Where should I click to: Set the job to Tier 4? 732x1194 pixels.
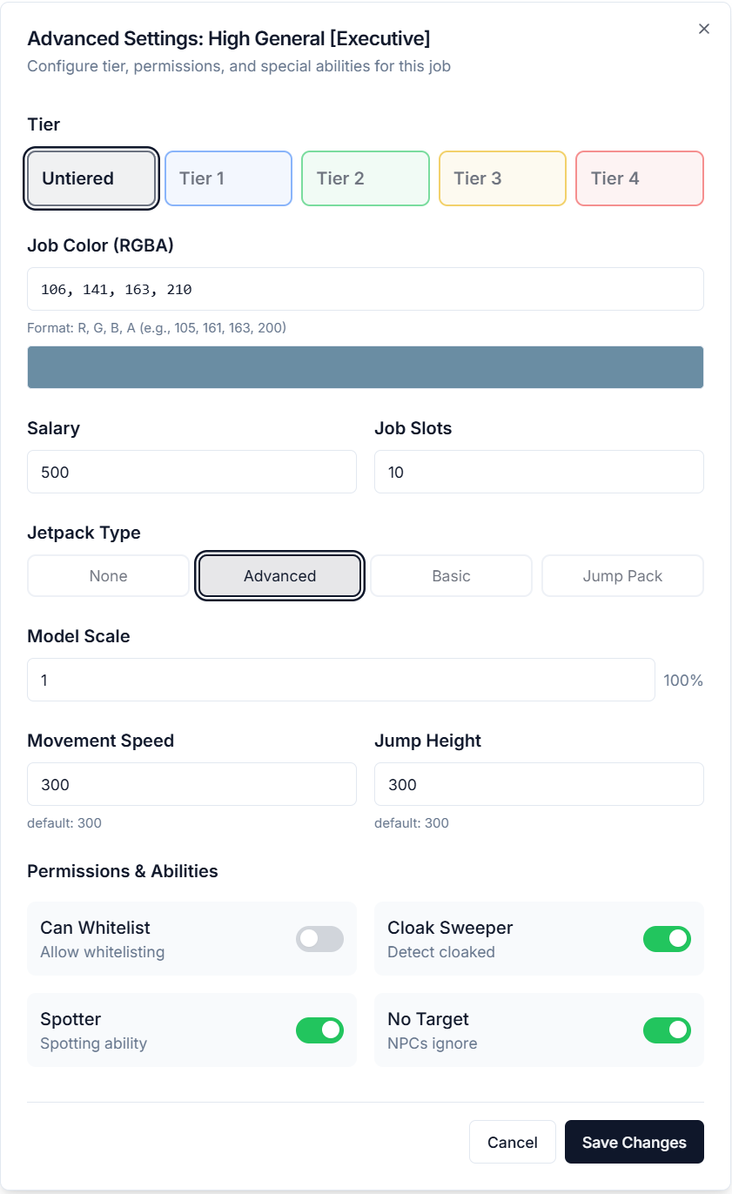click(x=639, y=178)
